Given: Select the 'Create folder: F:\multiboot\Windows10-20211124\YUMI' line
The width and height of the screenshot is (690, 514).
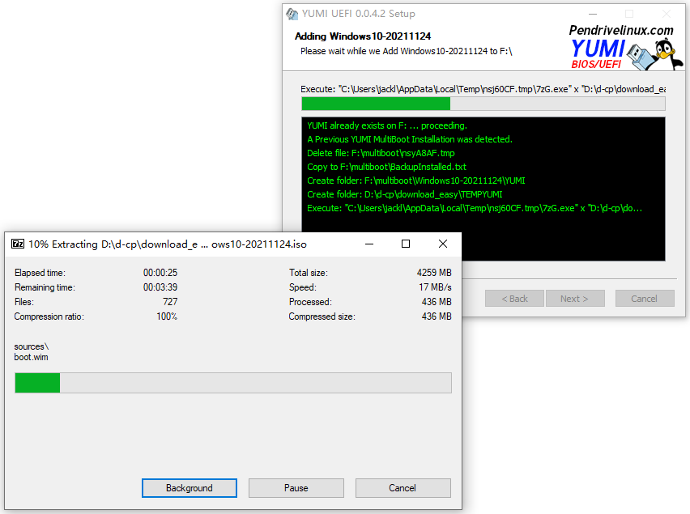Looking at the screenshot, I should tap(415, 181).
